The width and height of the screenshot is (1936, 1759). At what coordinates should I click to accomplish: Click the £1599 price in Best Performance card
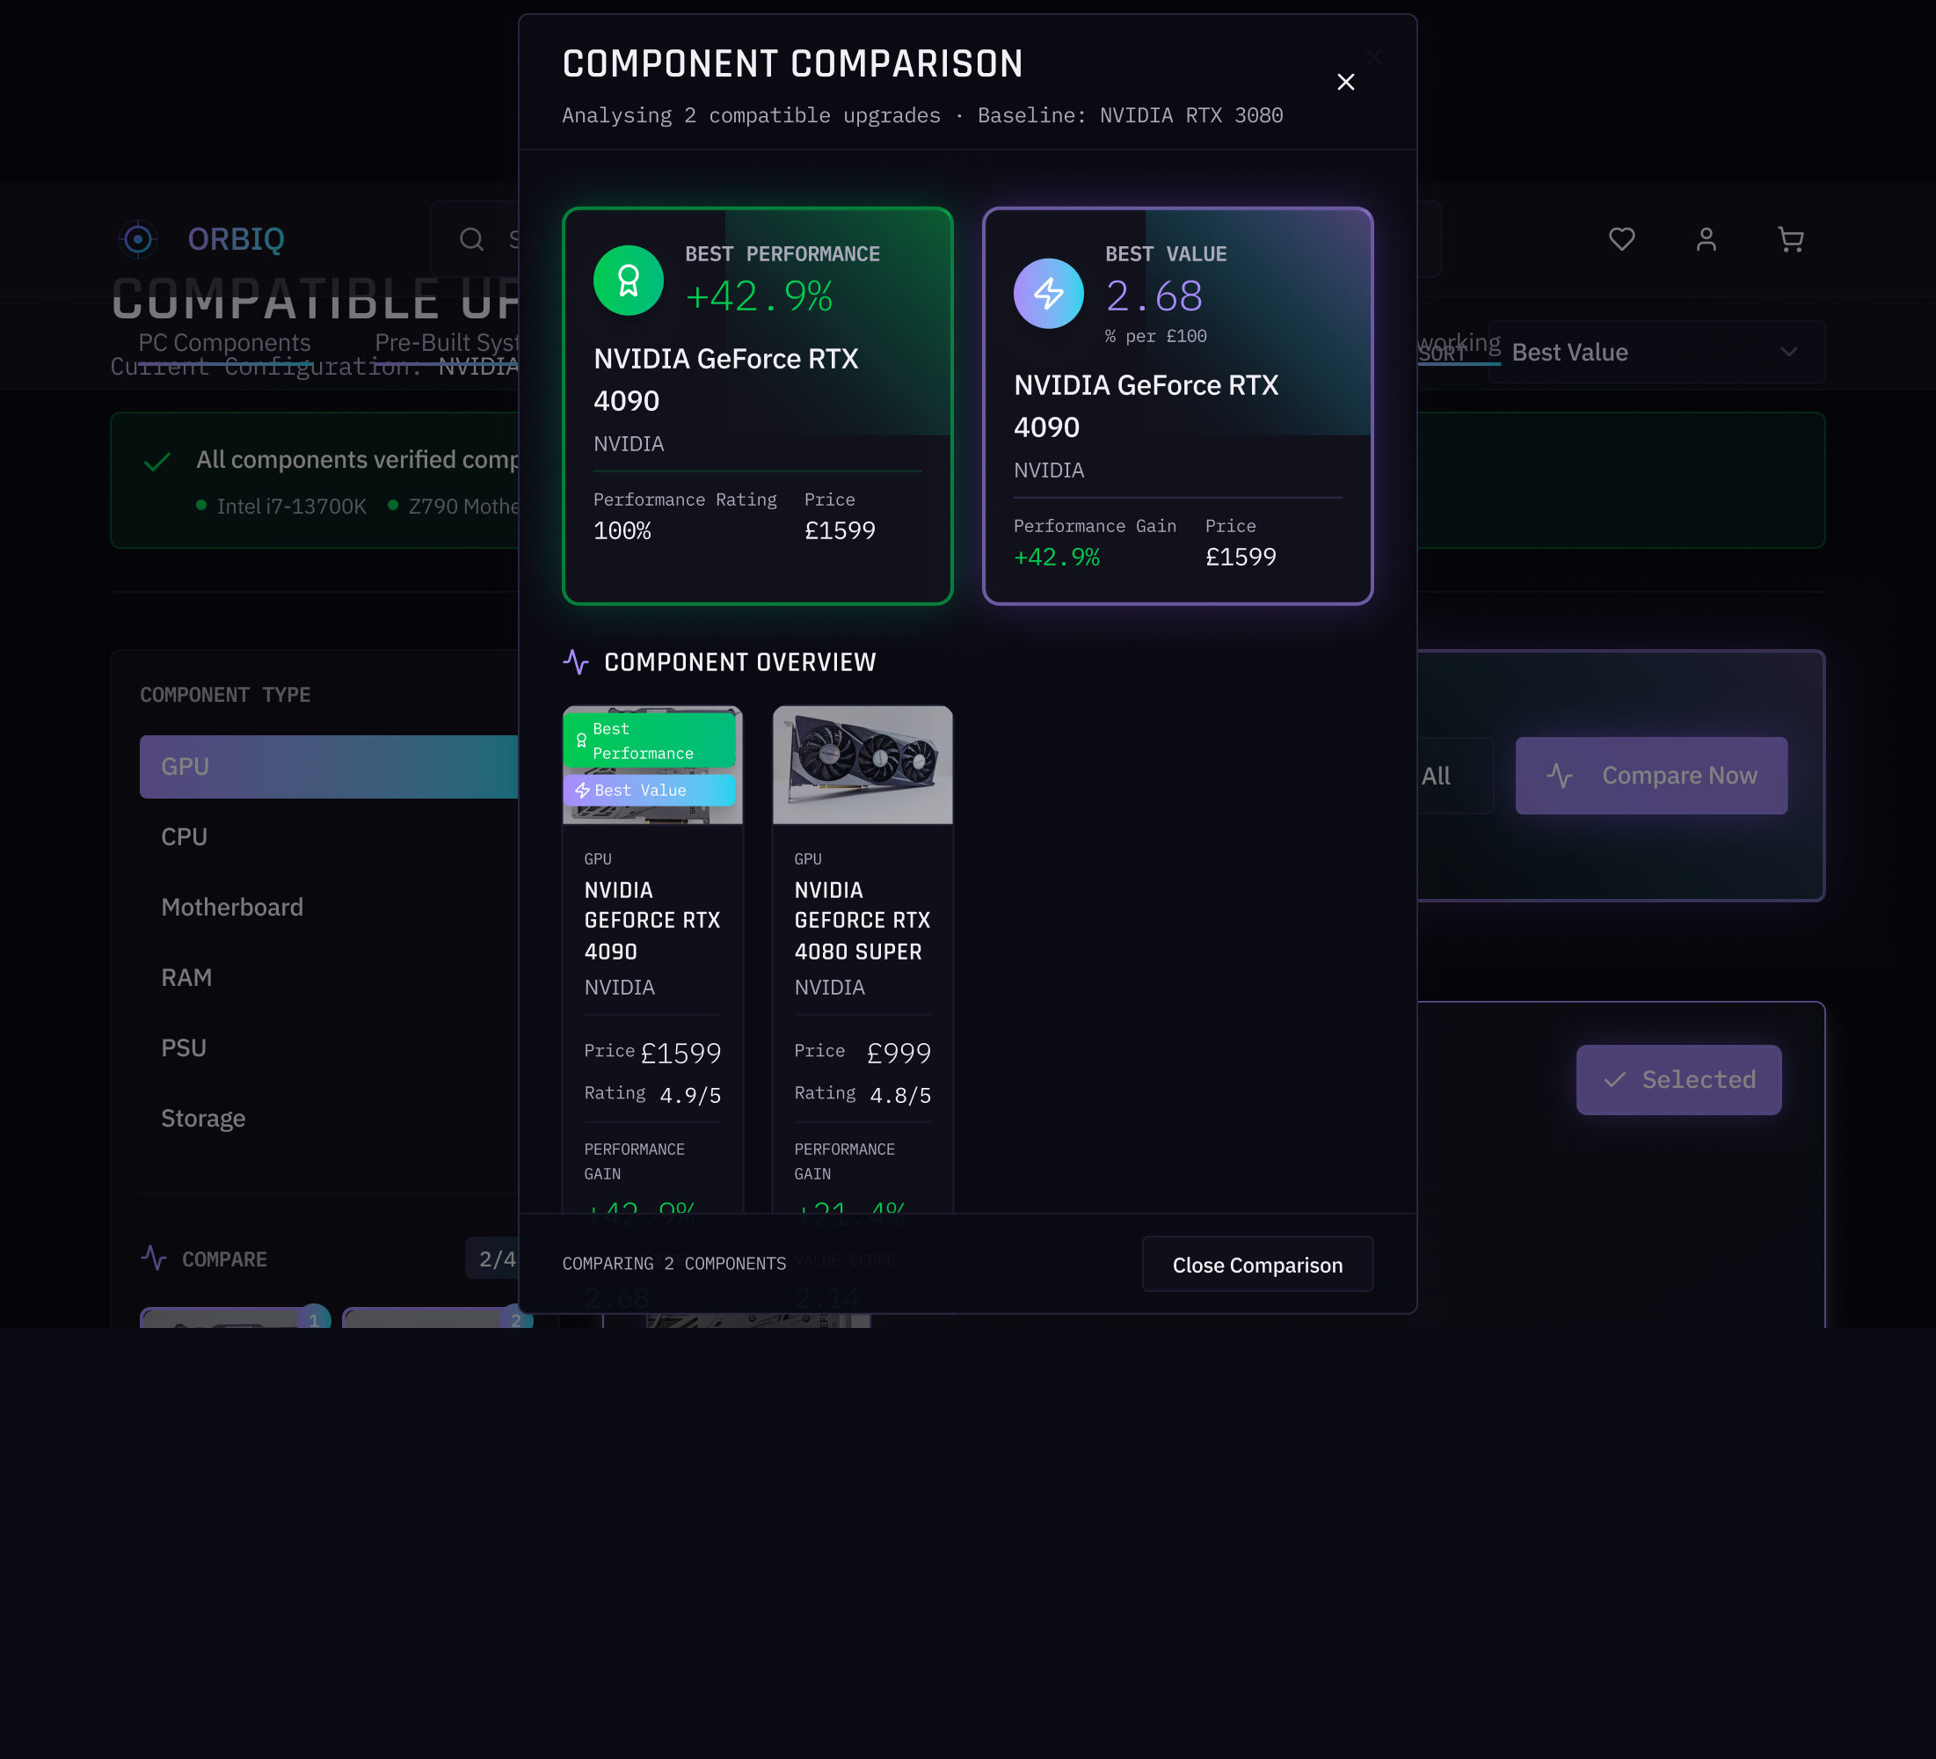pyautogui.click(x=840, y=530)
